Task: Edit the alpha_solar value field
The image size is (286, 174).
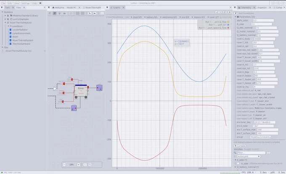Action: 263,21
